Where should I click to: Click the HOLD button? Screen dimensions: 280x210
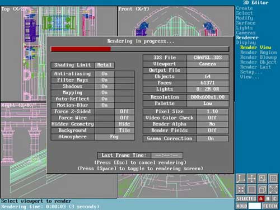(241, 206)
